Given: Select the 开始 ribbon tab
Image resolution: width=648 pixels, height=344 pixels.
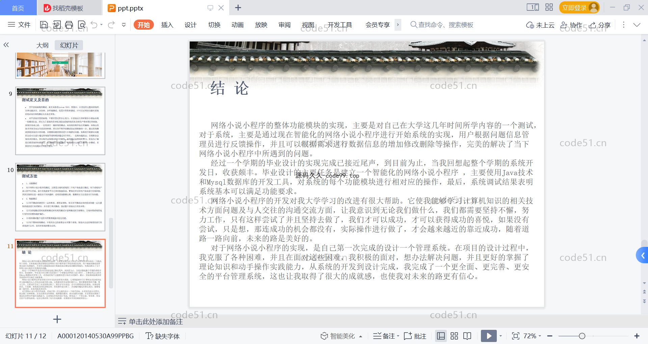Looking at the screenshot, I should (144, 25).
